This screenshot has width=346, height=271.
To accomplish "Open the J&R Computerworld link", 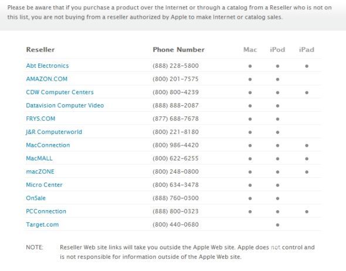I will [54, 132].
